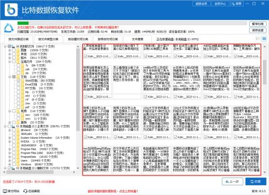269x195 pixels.
Task: Collapse the 视频 tree node
Action: 10,111
